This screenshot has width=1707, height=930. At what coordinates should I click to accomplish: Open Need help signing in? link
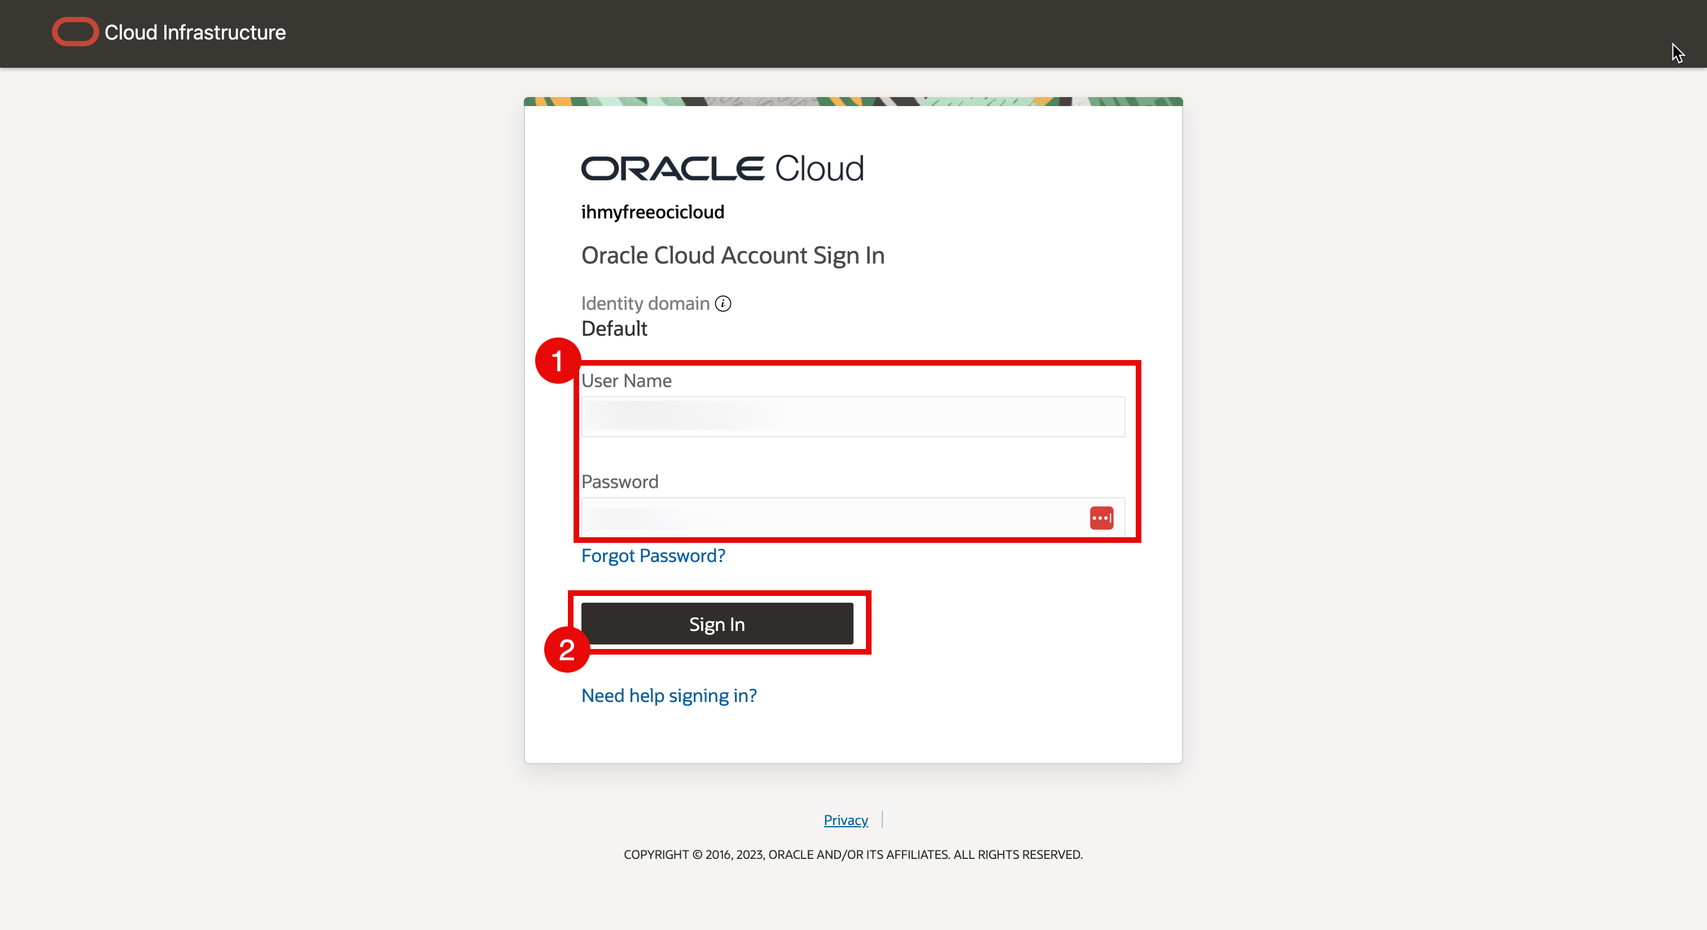(x=668, y=695)
